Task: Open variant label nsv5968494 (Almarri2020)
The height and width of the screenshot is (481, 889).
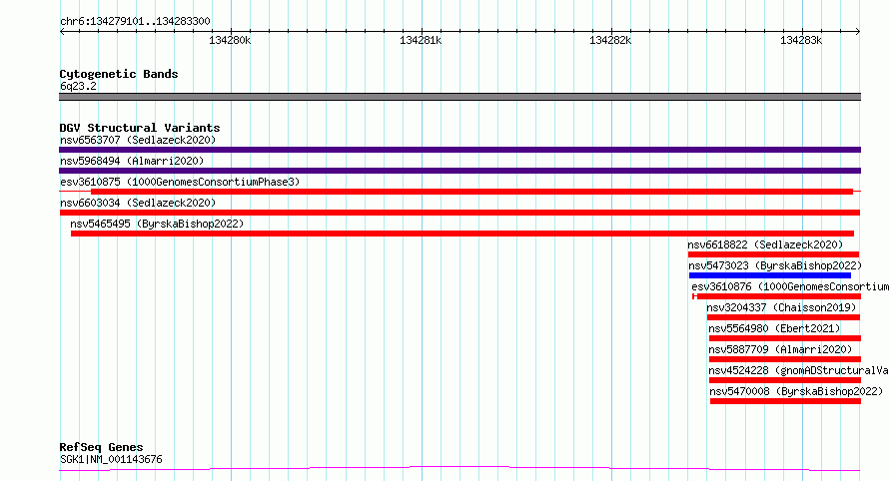Action: tap(132, 161)
